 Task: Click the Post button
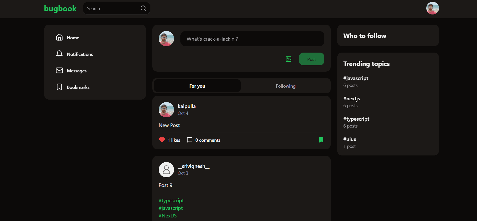coord(311,59)
